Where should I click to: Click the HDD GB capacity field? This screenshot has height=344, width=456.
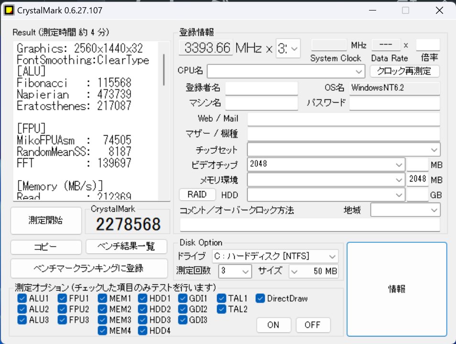418,195
